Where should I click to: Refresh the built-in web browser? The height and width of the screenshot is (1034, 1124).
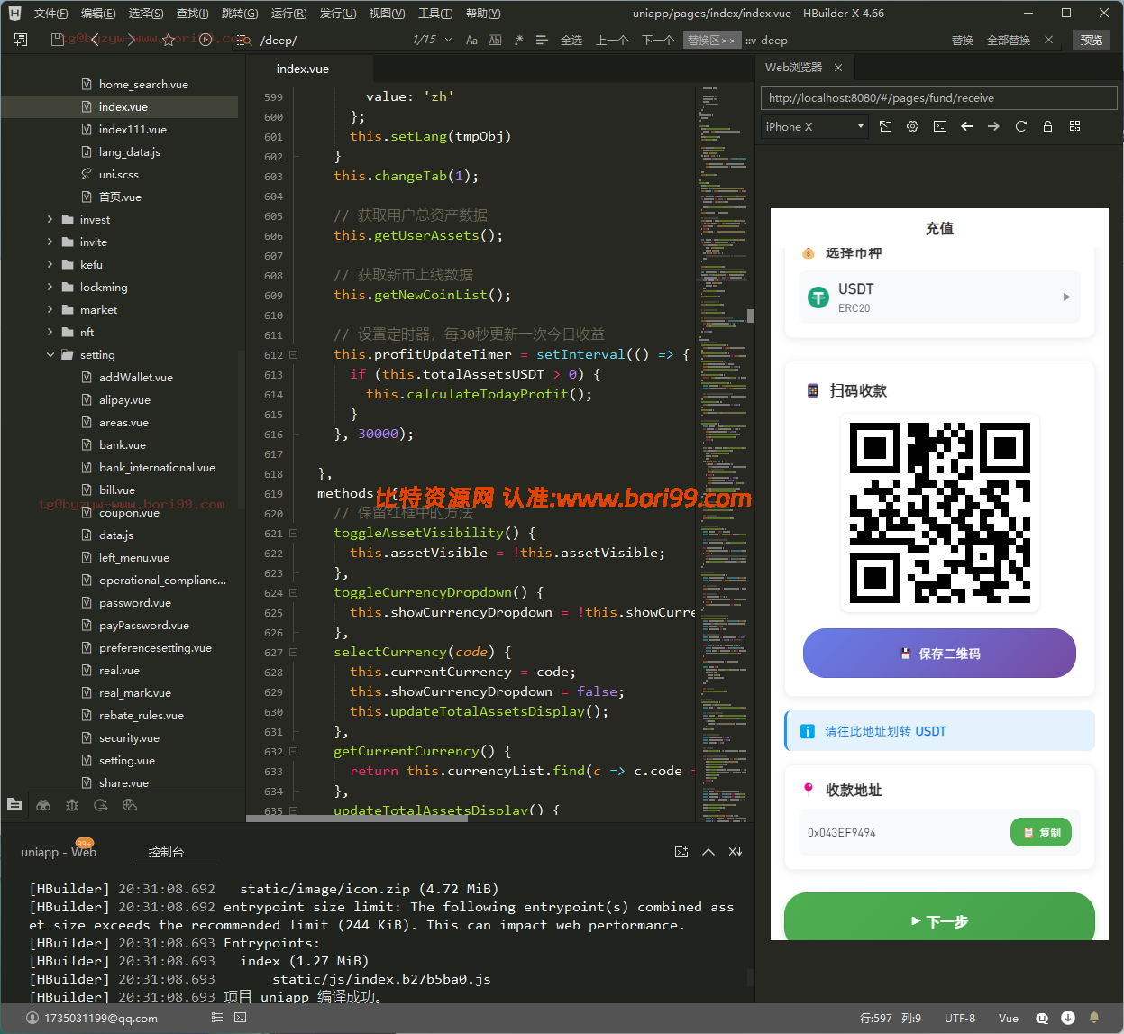tap(1020, 126)
